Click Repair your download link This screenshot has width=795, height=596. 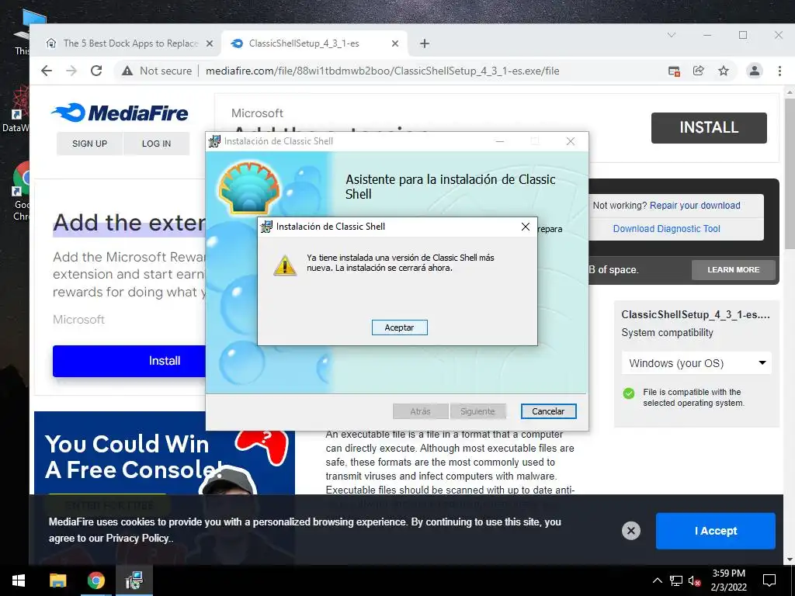695,205
